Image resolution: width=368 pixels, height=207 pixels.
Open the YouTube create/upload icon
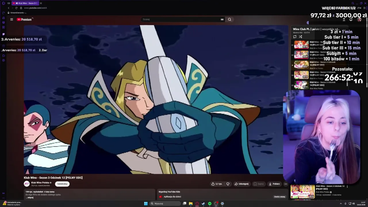[344, 20]
